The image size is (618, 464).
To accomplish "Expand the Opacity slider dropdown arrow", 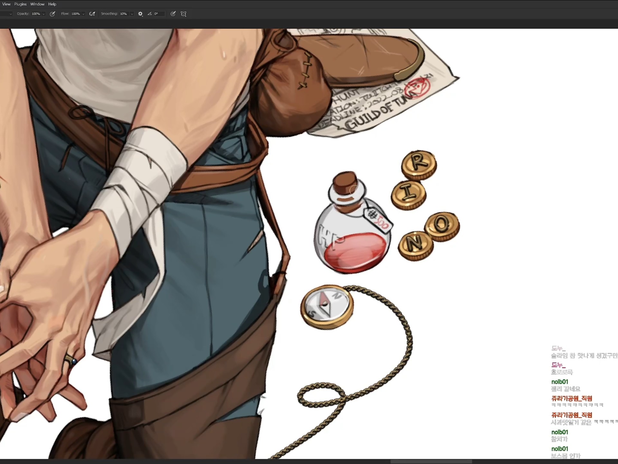I will click(43, 14).
